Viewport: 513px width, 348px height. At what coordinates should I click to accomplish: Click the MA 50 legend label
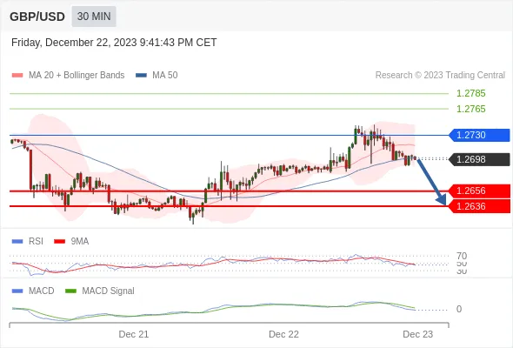[x=165, y=76]
